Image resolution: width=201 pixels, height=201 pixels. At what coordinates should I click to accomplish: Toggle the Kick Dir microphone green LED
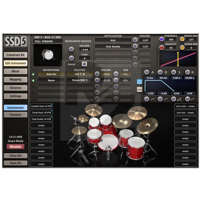[x=33, y=74]
